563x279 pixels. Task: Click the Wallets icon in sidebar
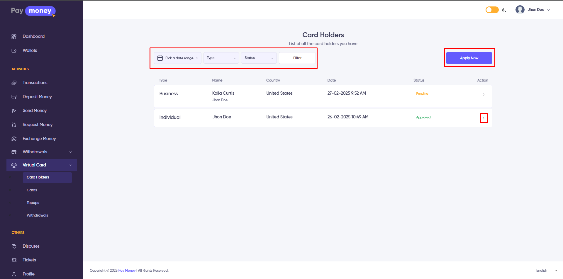point(14,51)
